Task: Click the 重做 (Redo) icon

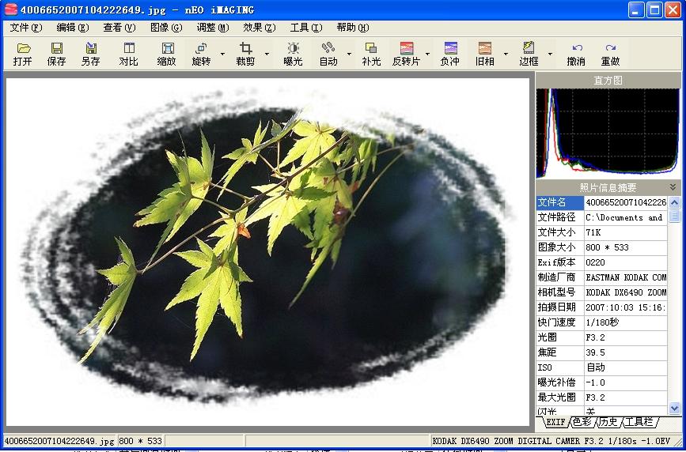Action: (x=610, y=54)
